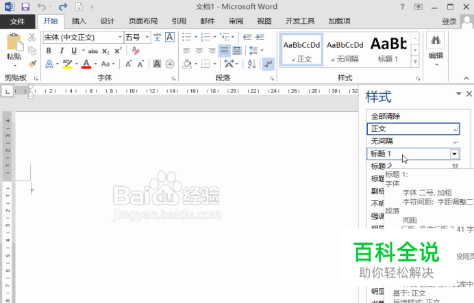Image resolution: width=474 pixels, height=303 pixels.
Task: Undo the last action
Action: click(x=41, y=7)
